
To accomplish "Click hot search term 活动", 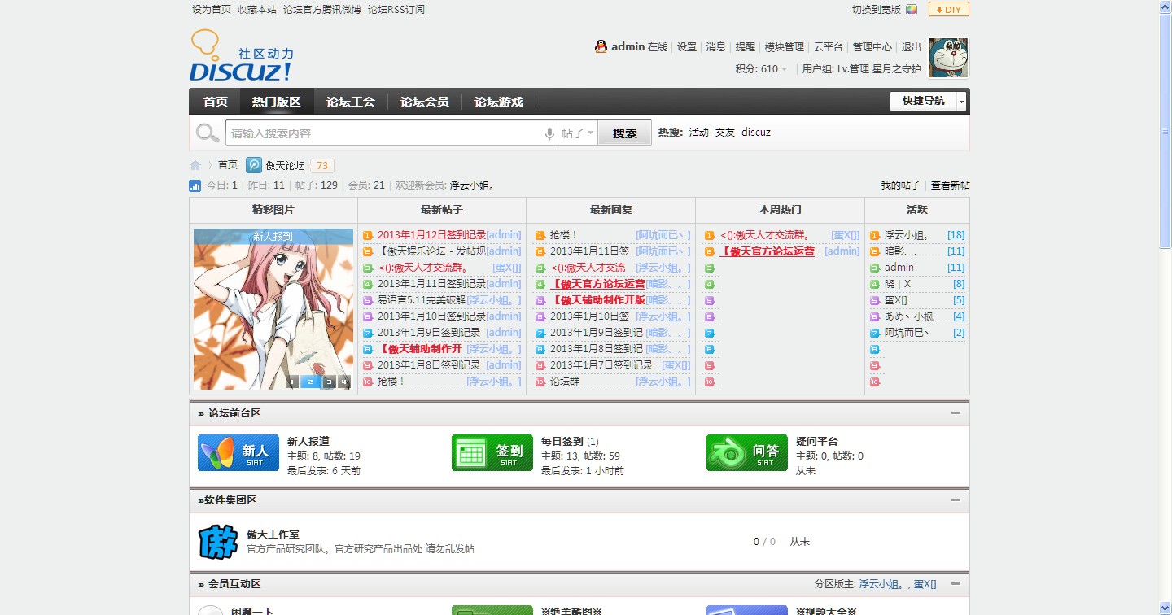I will [x=699, y=133].
